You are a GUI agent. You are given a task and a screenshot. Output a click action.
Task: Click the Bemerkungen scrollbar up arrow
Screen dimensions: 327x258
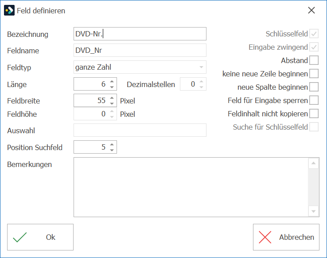coord(313,163)
